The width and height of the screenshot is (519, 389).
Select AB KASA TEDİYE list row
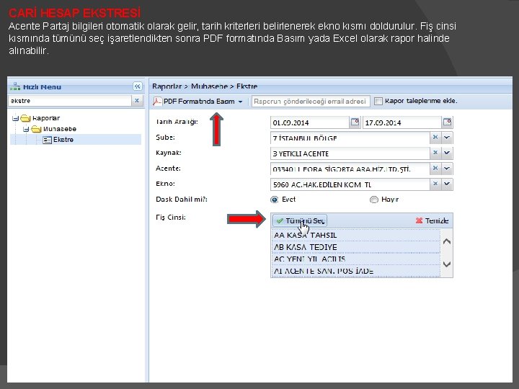tap(355, 247)
